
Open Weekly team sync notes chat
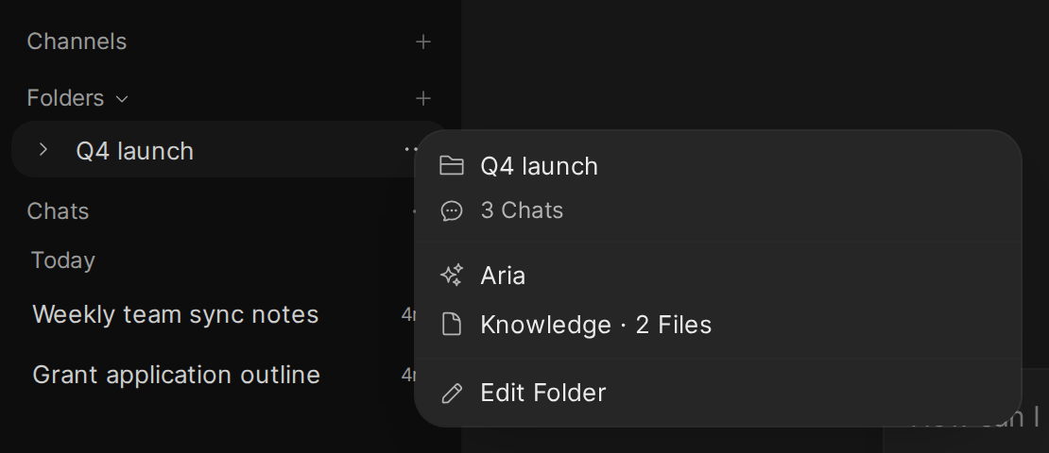click(x=175, y=314)
